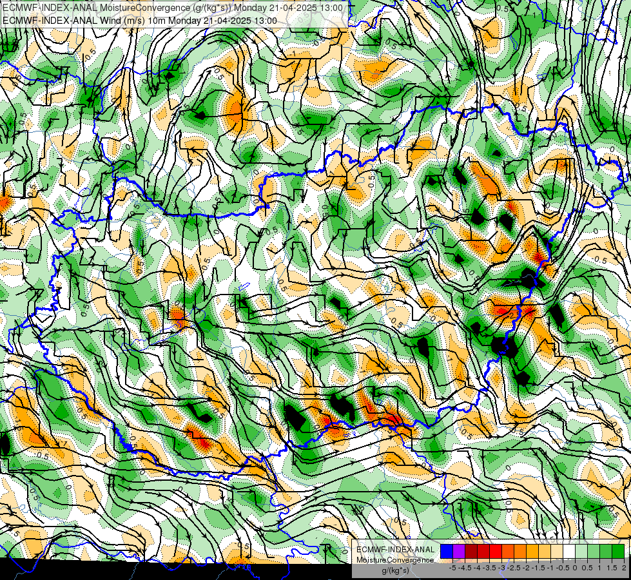This screenshot has width=631, height=580.
Task: Click the purple legend color swatch
Action: coord(459,551)
